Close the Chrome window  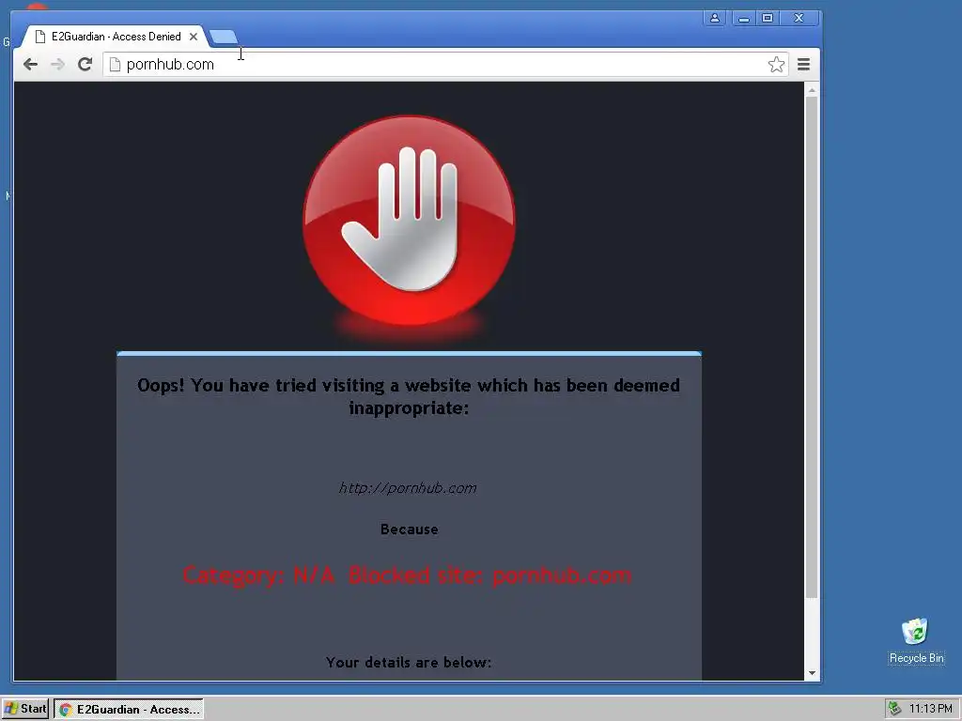click(799, 19)
